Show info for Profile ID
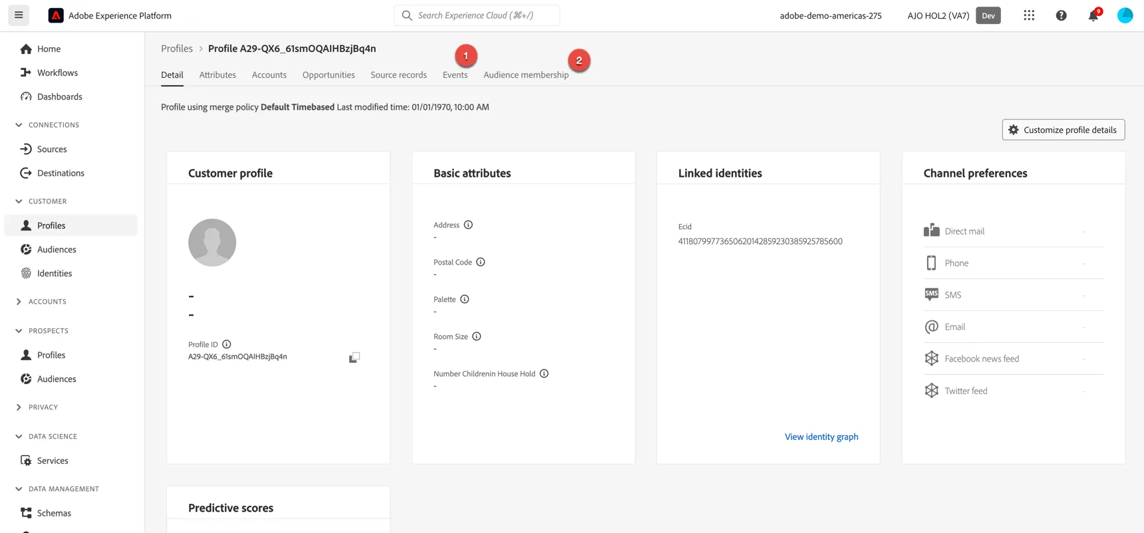 [227, 344]
